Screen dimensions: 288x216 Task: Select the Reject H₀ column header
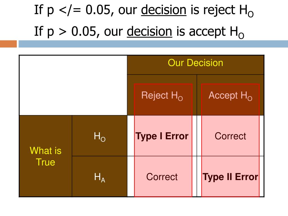162,95
